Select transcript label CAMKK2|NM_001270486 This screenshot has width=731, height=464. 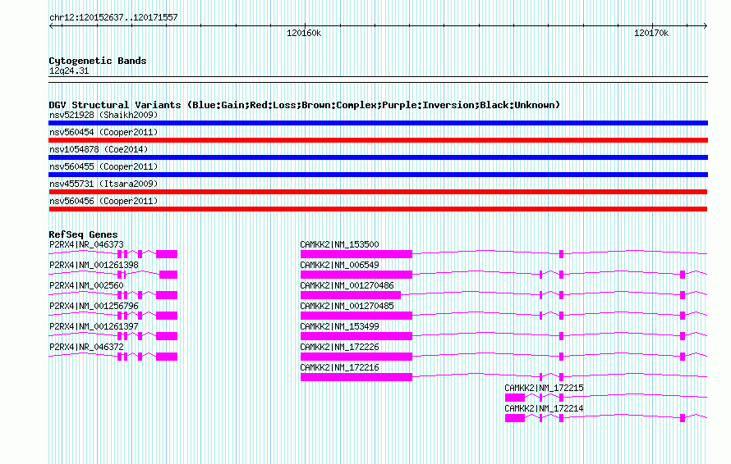[x=347, y=285]
